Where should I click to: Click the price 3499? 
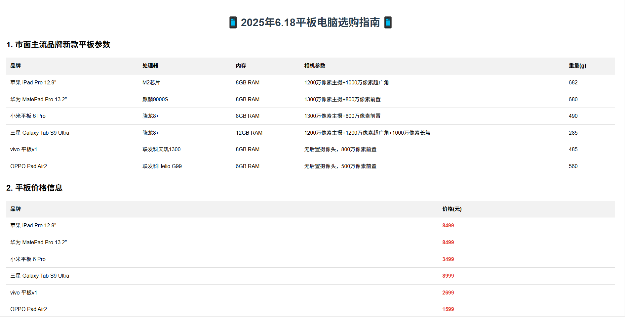[x=448, y=259]
